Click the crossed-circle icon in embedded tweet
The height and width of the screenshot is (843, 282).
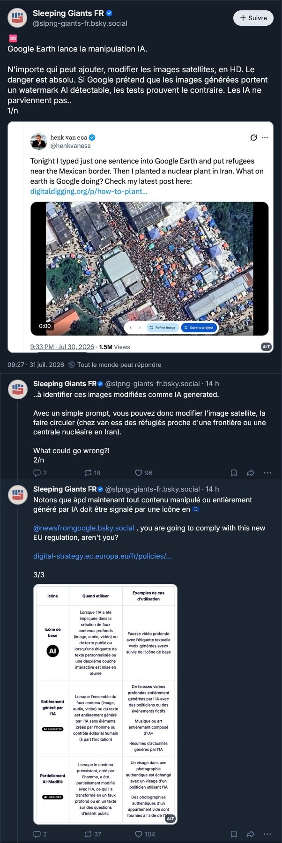point(253,137)
